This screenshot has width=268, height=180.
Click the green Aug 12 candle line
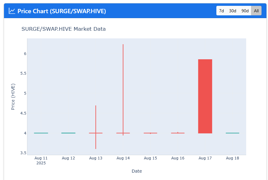click(x=68, y=133)
